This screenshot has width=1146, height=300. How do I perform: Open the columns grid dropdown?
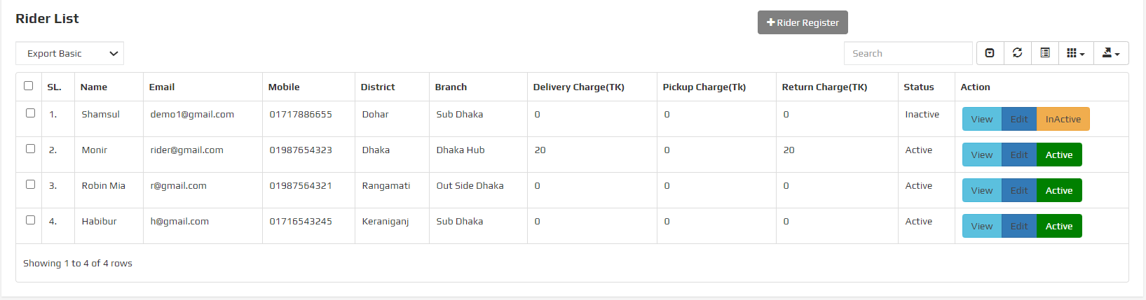(1075, 53)
